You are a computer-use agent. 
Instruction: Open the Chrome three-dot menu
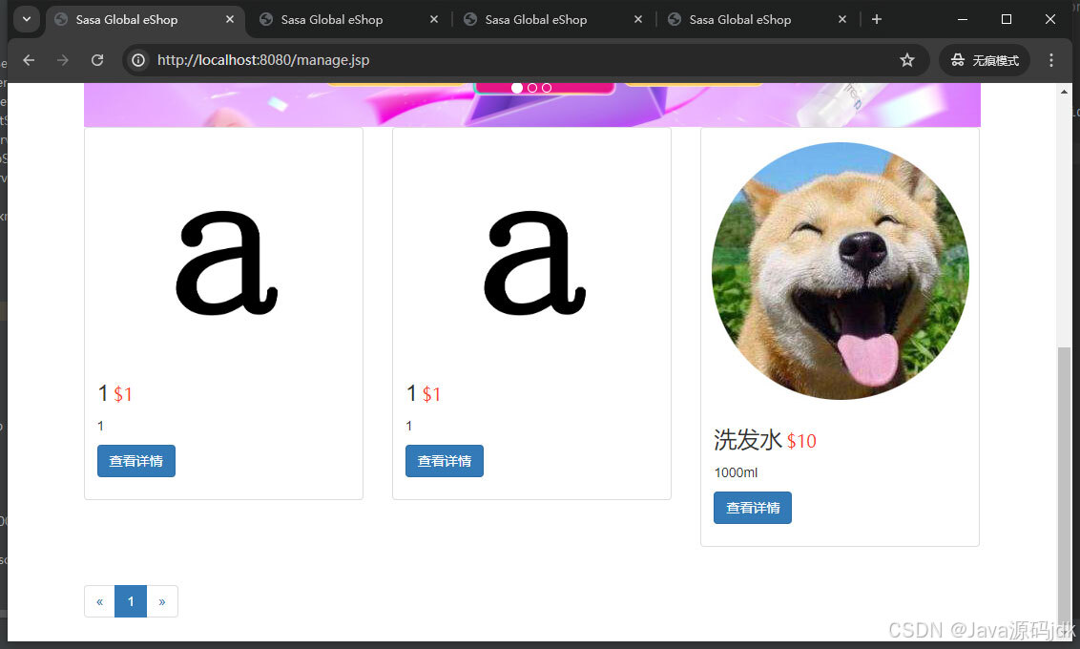(1050, 59)
